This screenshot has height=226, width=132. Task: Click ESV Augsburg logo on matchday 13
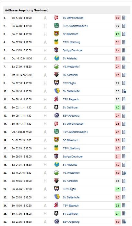pyautogui.click(x=56, y=116)
